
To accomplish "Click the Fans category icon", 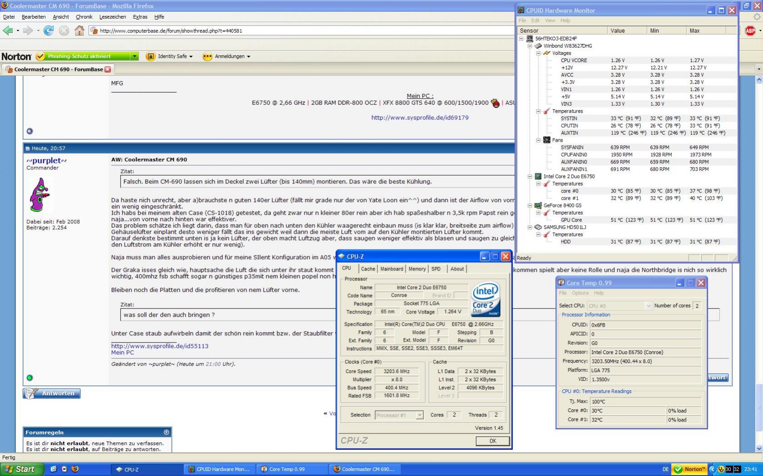I will click(547, 140).
